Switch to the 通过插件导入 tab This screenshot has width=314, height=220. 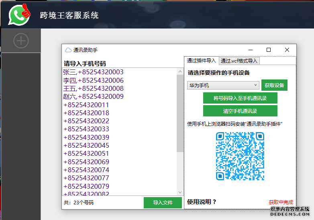[202, 61]
